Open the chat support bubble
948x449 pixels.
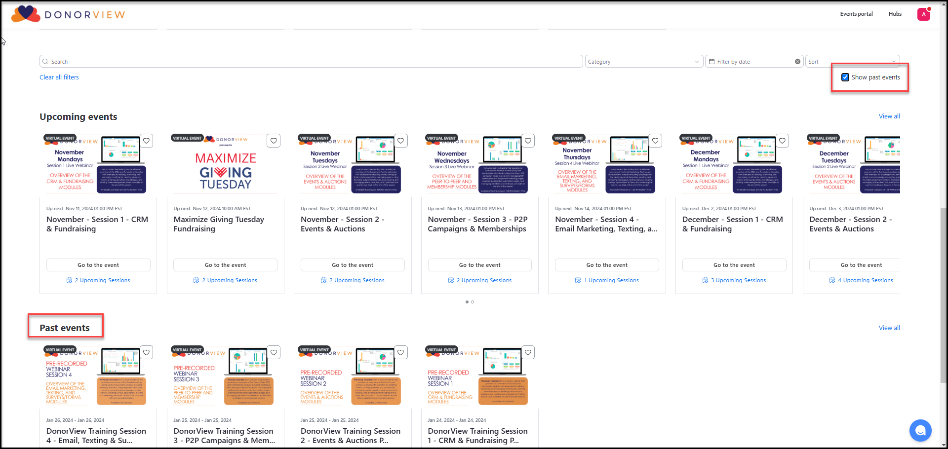[920, 431]
